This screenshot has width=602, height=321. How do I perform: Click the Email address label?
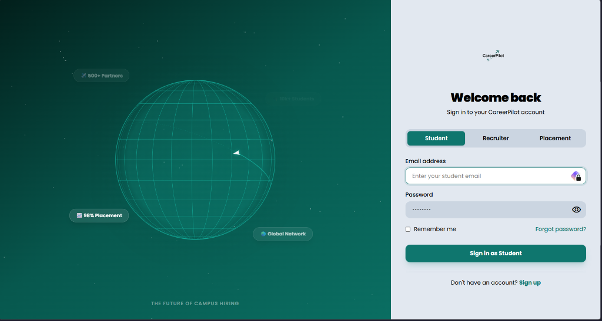[426, 161]
